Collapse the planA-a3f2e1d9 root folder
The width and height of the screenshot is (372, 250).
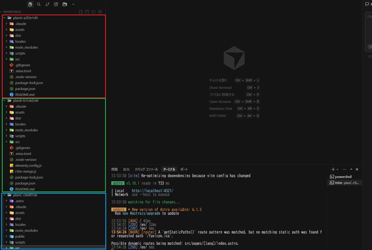click(5, 18)
